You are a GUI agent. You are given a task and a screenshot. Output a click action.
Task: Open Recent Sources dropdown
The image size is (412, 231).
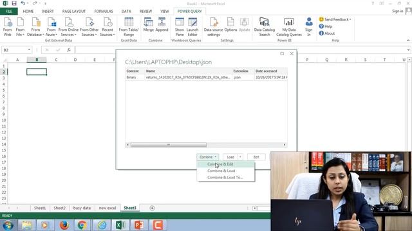point(108,27)
